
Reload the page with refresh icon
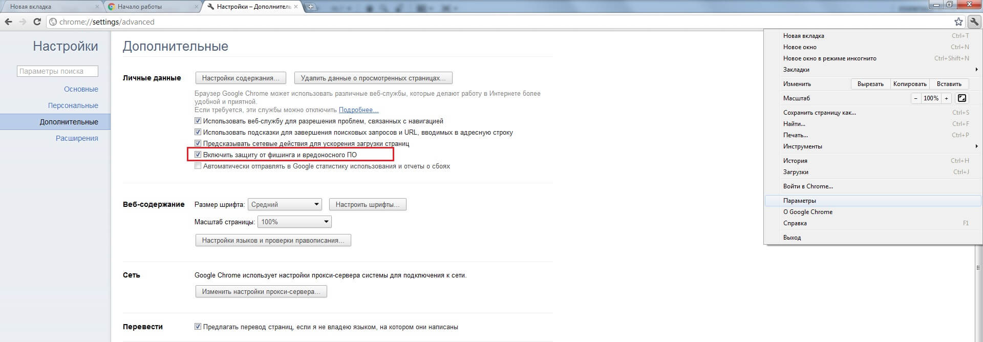click(x=37, y=22)
